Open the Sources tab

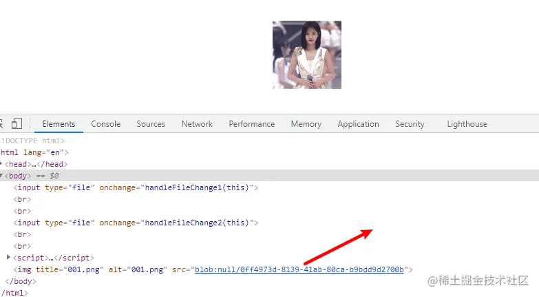(x=151, y=124)
